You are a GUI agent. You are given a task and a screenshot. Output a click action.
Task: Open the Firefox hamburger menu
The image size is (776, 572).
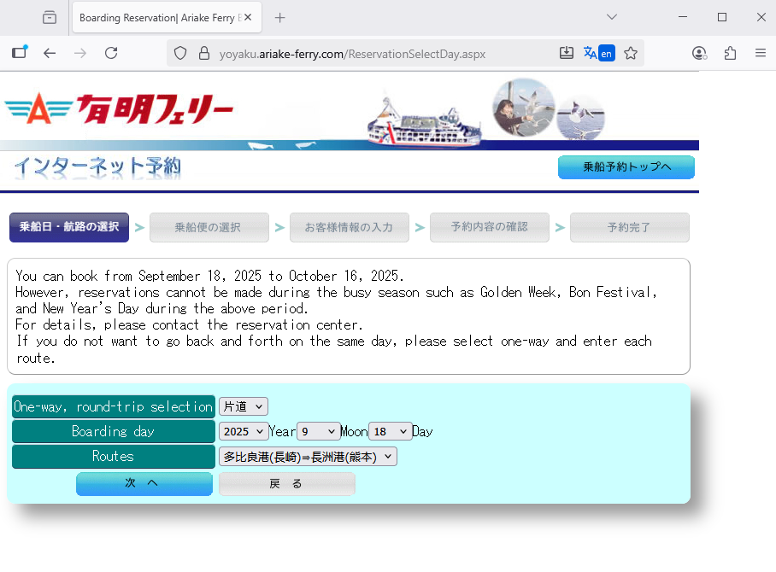point(760,53)
